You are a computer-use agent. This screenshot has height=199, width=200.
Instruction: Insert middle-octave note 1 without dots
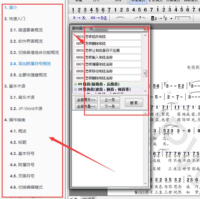point(115,10)
